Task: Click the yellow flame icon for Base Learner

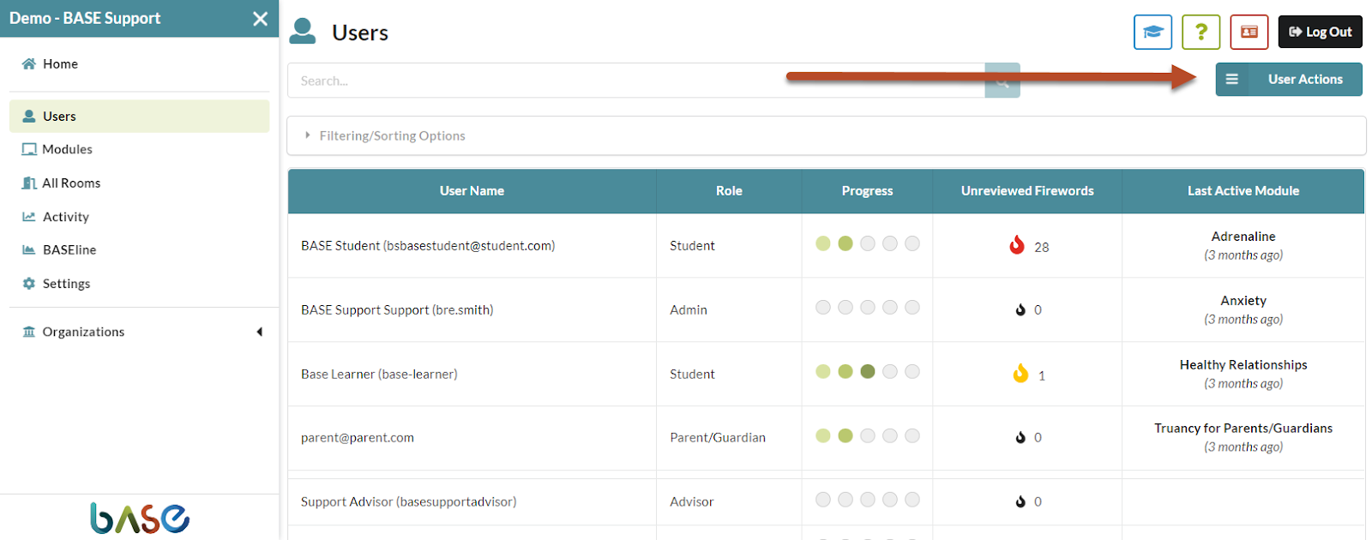Action: (x=1020, y=374)
